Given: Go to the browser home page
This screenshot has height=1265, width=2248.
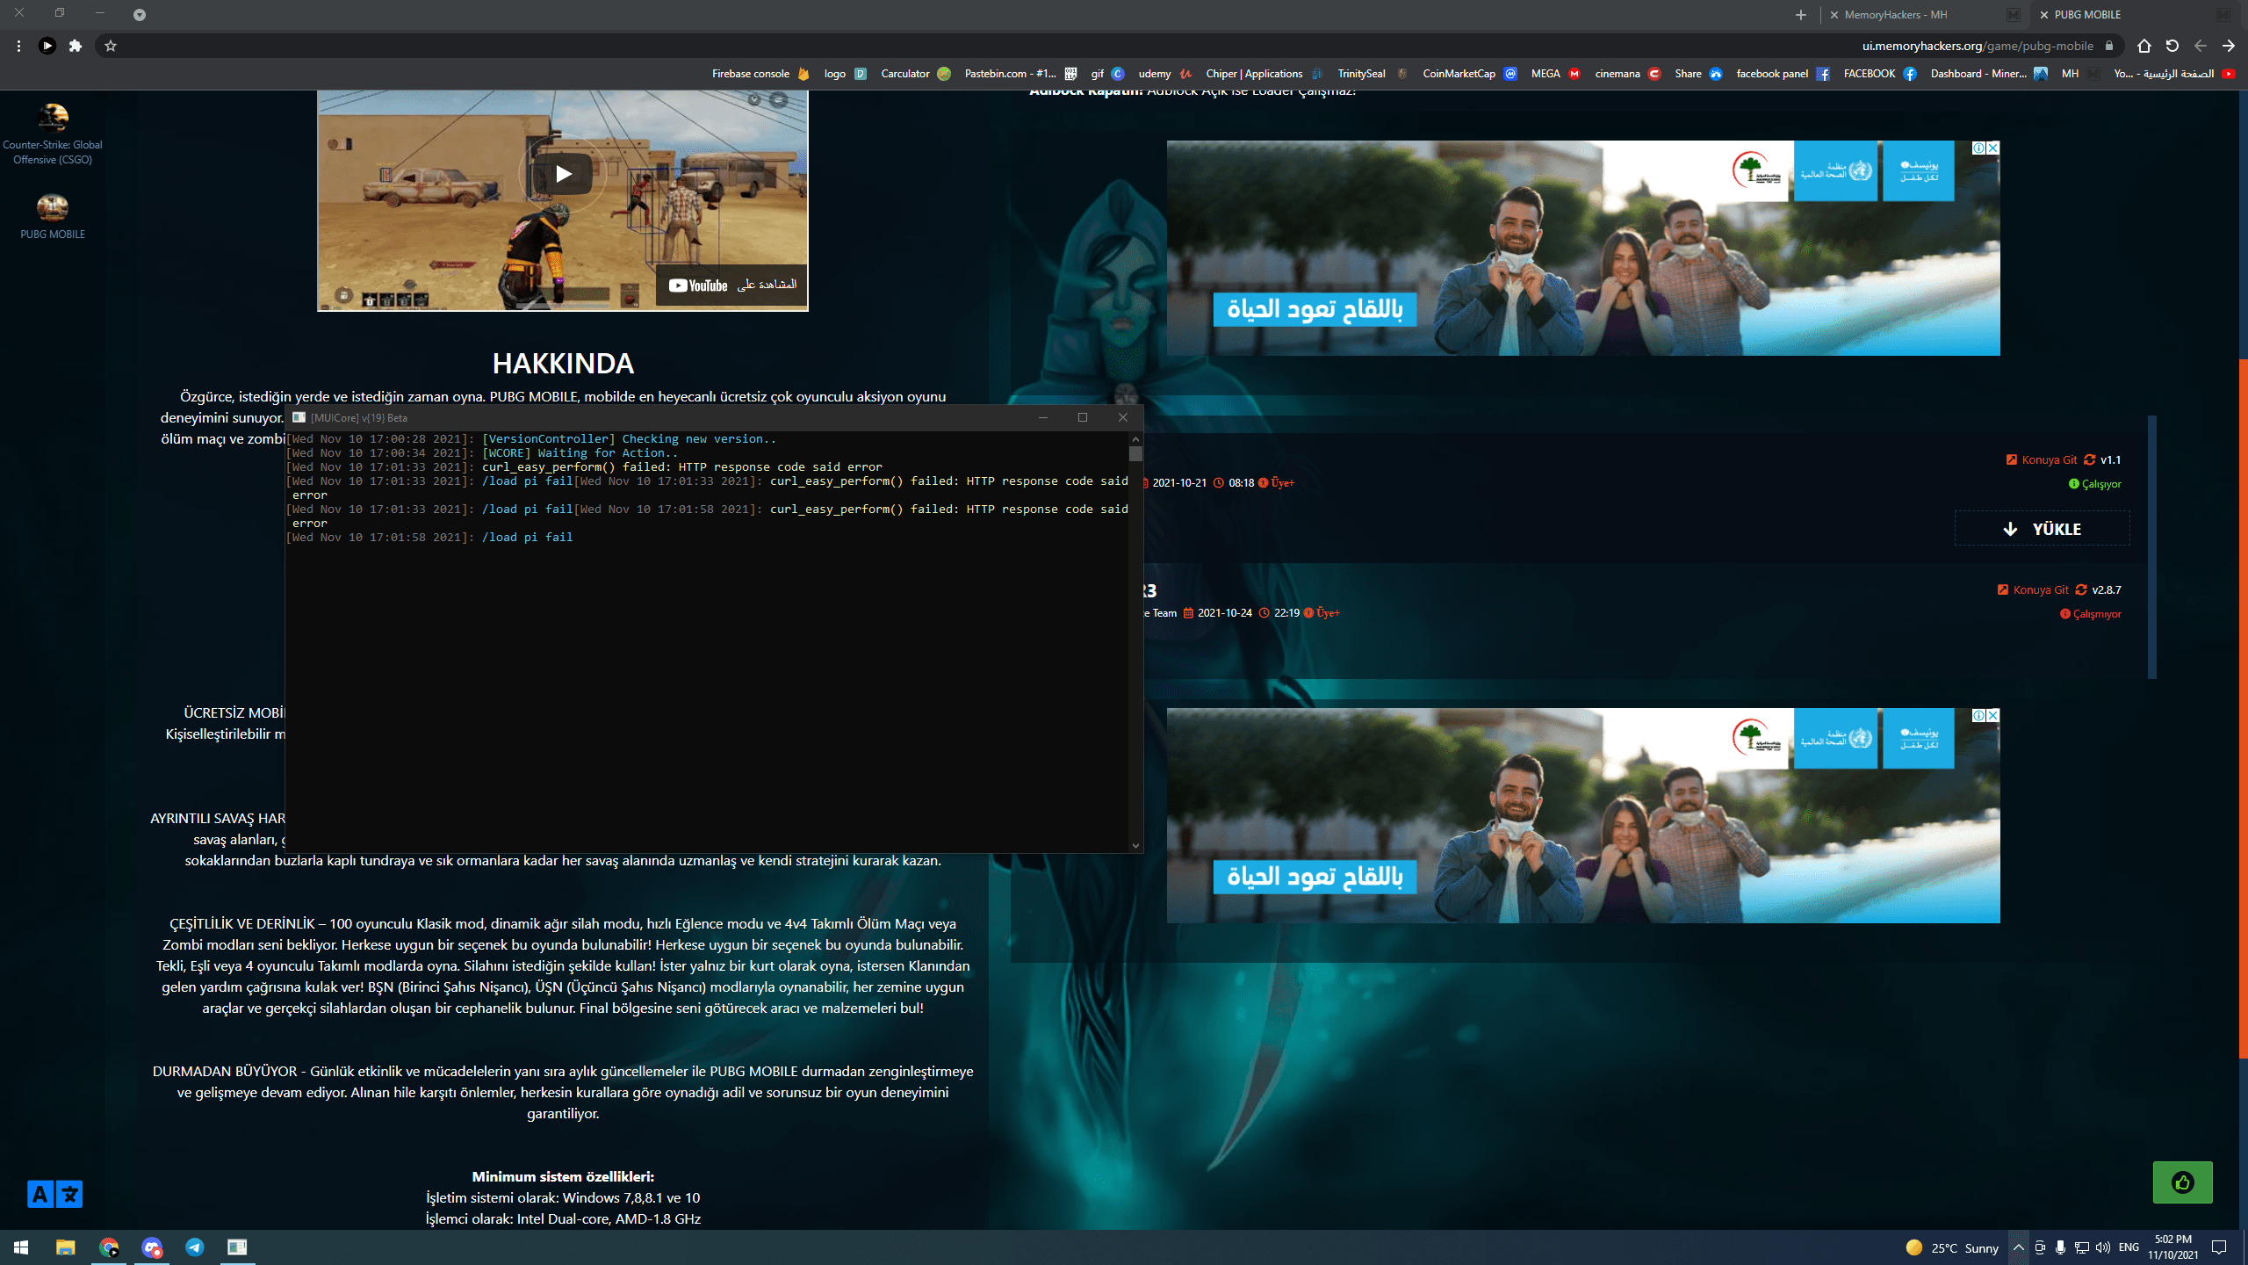Looking at the screenshot, I should [x=2144, y=46].
